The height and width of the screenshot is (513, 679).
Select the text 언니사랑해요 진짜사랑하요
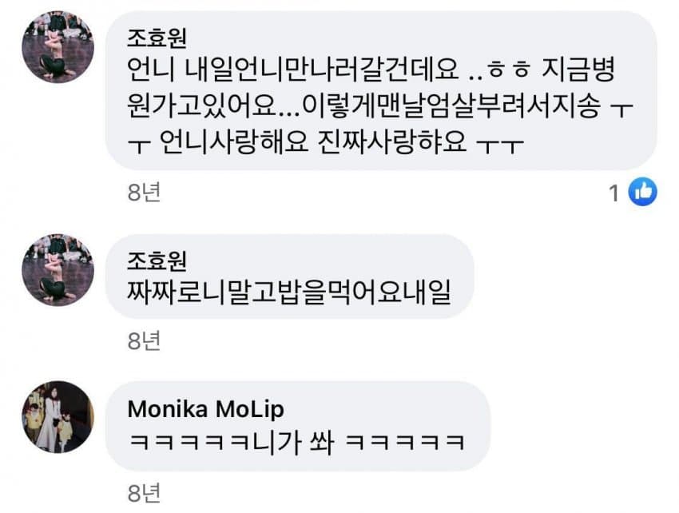(x=313, y=141)
